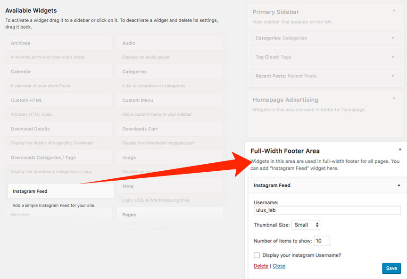Delete the Instagram Feed widget
Screen dimensions: 407x279
(261, 266)
